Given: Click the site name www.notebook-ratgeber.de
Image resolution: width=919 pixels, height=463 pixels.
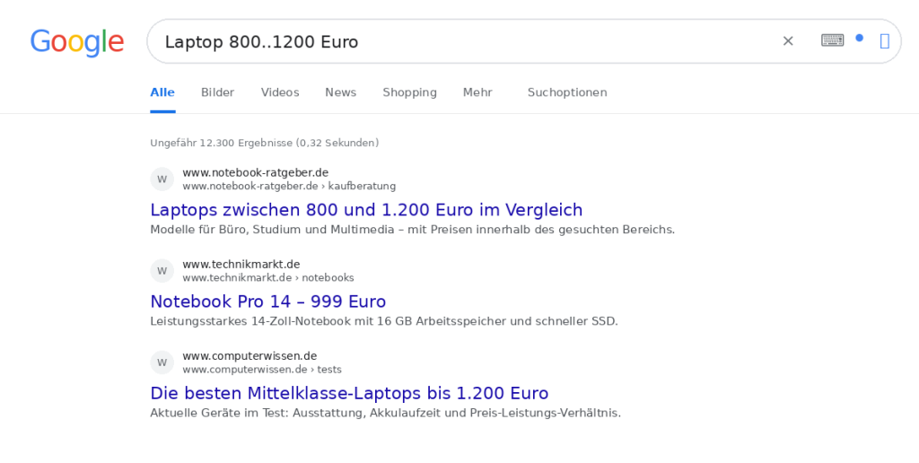Looking at the screenshot, I should [256, 173].
